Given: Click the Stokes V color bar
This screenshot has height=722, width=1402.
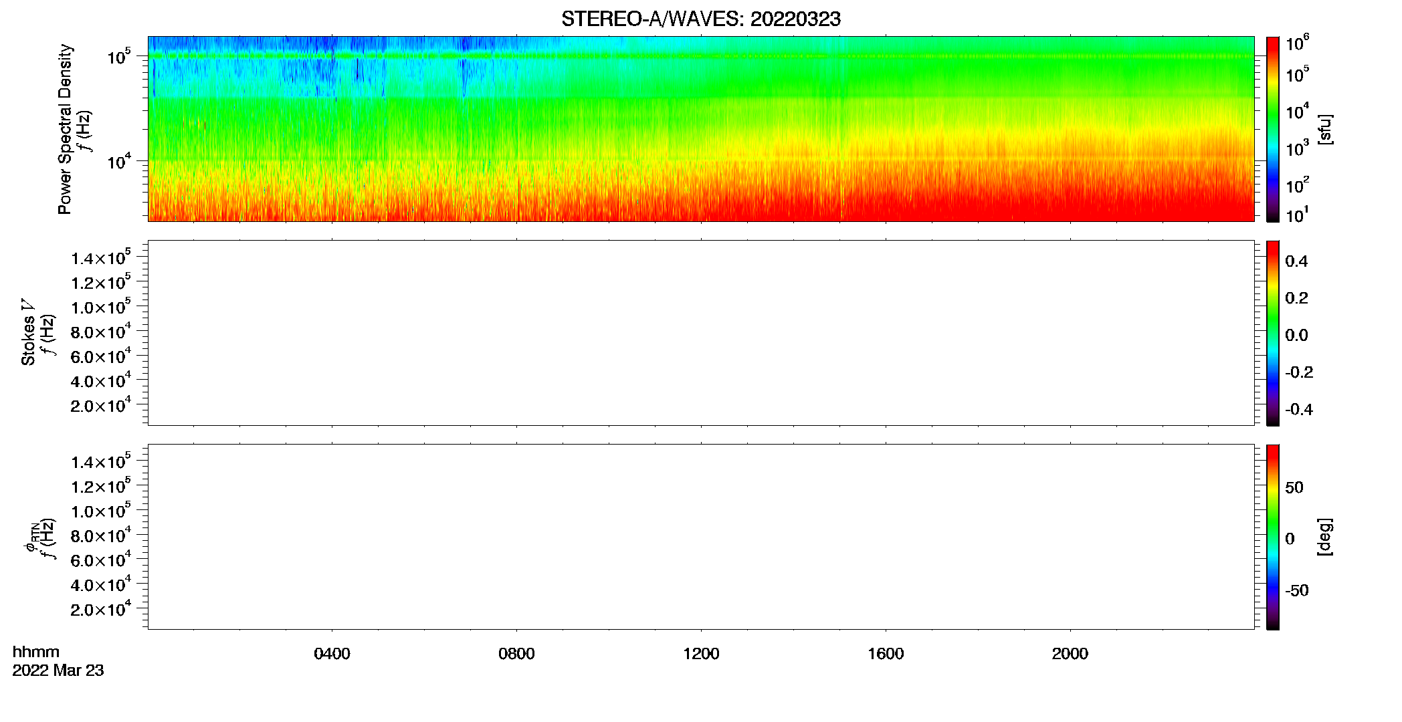Looking at the screenshot, I should click(1273, 333).
